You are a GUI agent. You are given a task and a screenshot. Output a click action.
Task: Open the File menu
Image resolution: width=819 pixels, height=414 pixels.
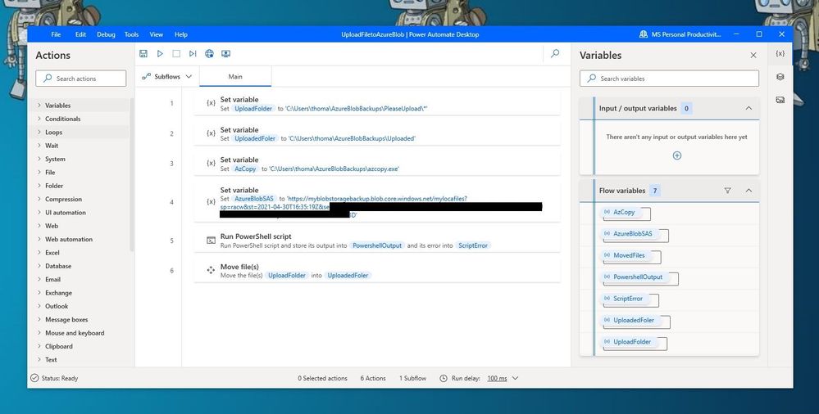pos(56,34)
